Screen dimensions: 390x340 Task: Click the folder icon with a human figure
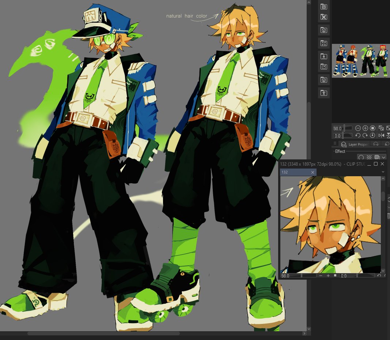pyautogui.click(x=323, y=93)
